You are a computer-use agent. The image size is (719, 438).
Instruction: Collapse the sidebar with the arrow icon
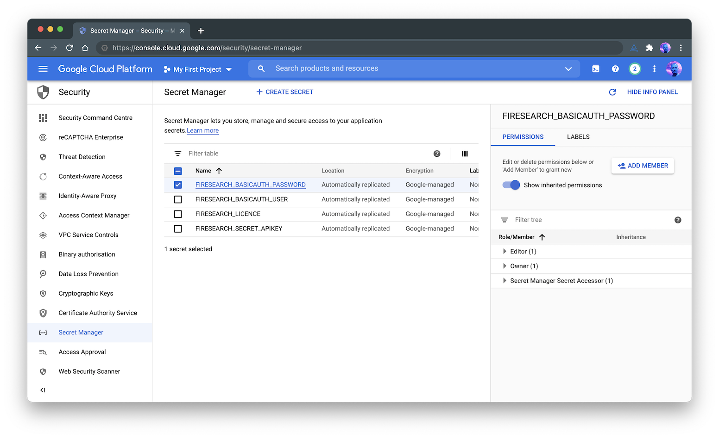click(x=43, y=390)
